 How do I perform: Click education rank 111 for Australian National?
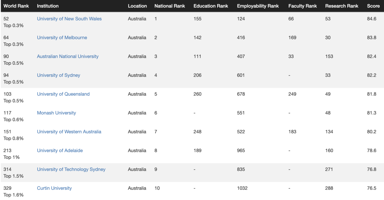pos(197,56)
